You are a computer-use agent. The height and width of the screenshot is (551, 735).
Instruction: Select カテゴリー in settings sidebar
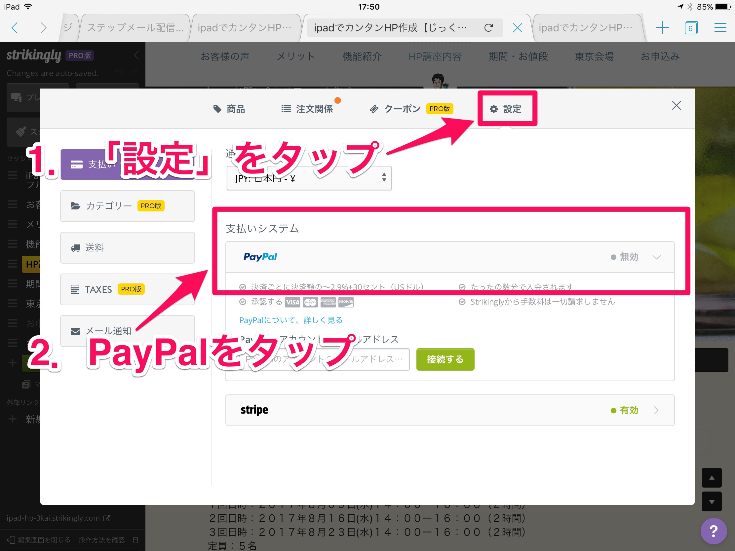(128, 206)
